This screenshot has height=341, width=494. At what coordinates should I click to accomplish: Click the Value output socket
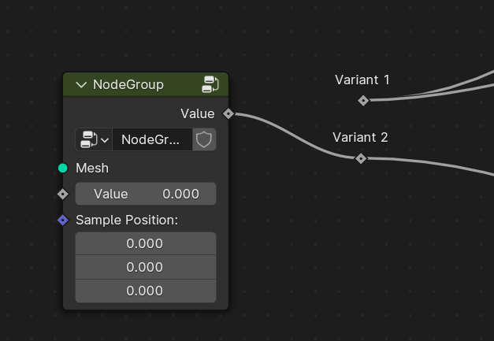coord(228,113)
